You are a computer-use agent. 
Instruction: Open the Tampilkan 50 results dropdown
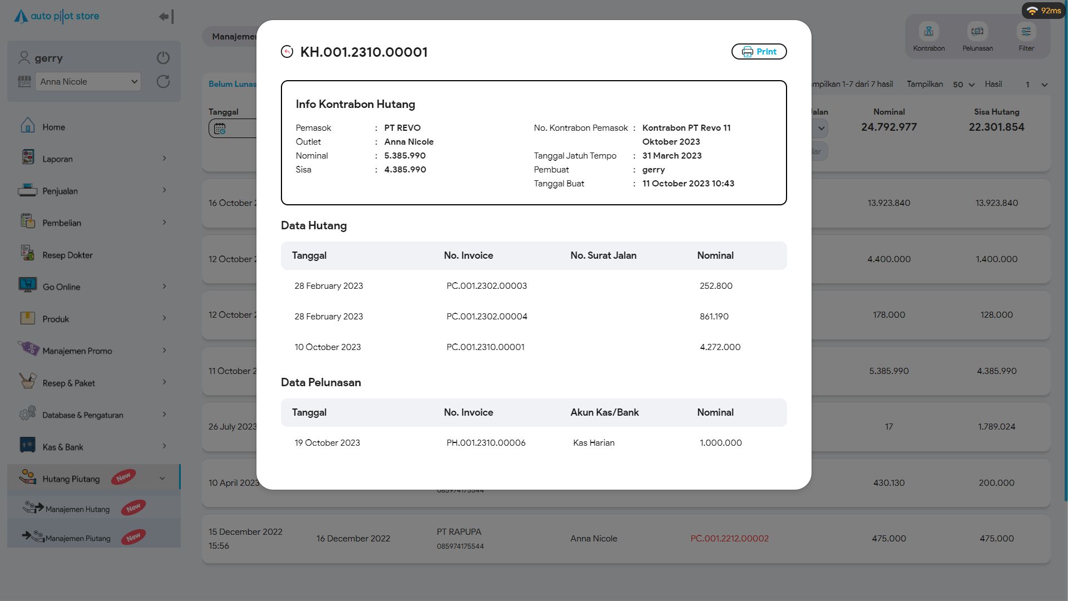(x=963, y=85)
